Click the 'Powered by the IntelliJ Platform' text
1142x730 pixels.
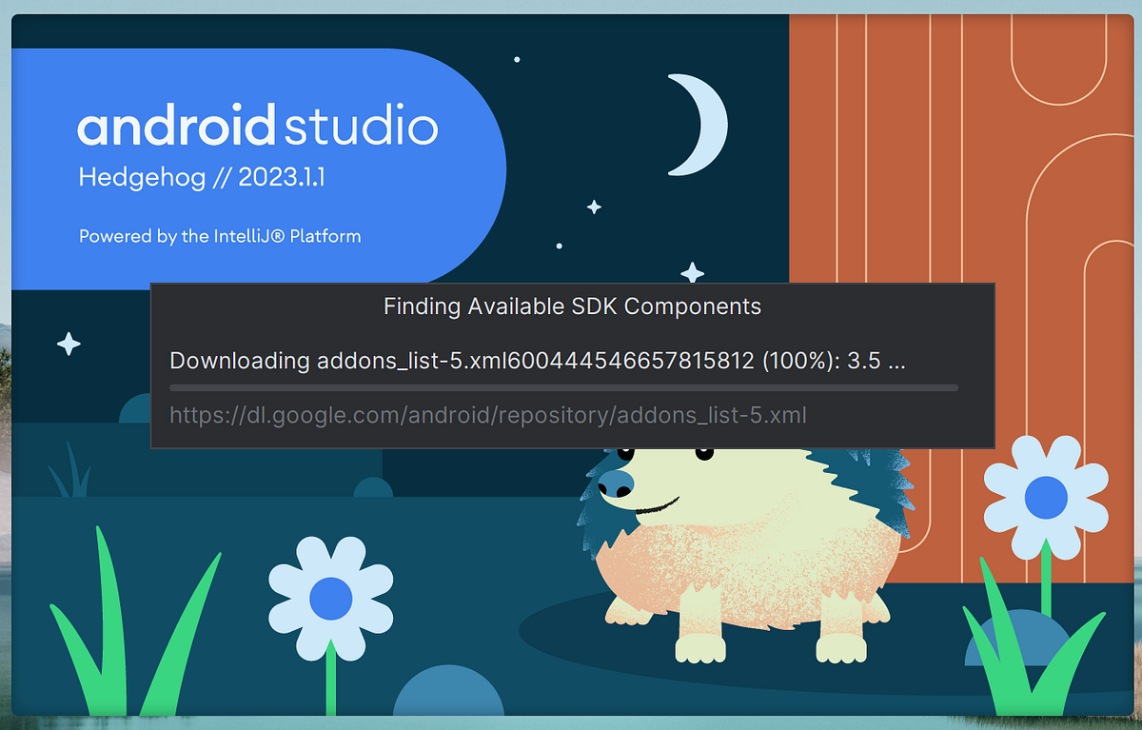tap(219, 236)
